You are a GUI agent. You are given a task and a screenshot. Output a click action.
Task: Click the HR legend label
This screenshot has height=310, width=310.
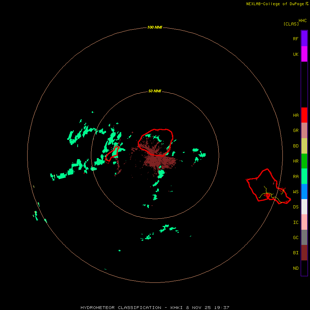coord(296,161)
